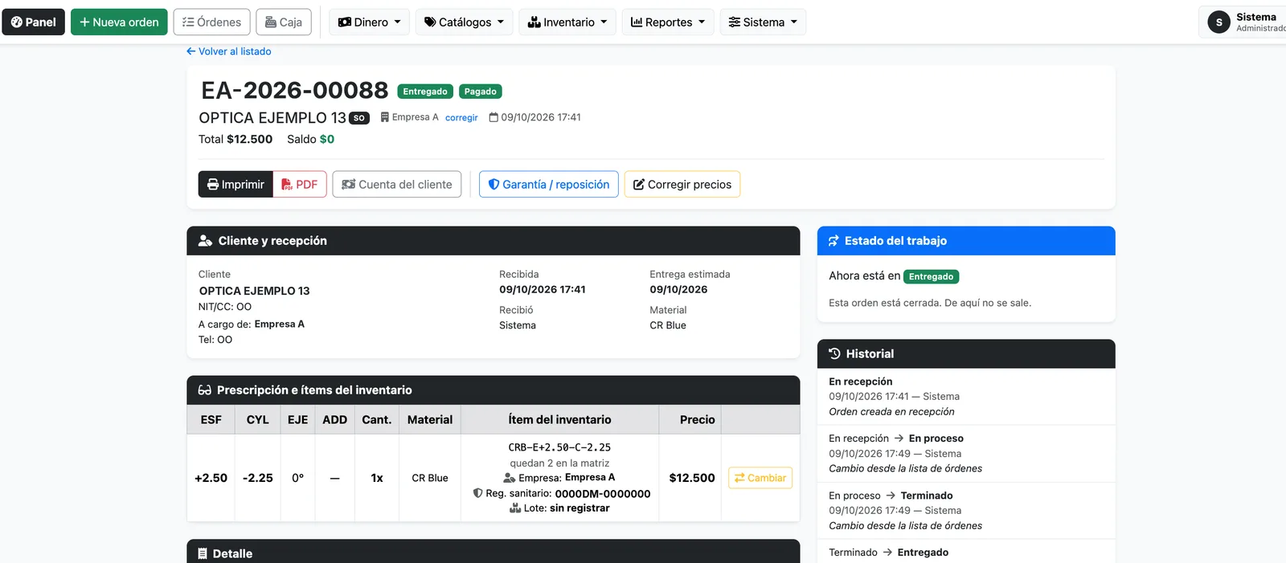Click the money icon on Cuenta del cliente

click(x=349, y=185)
